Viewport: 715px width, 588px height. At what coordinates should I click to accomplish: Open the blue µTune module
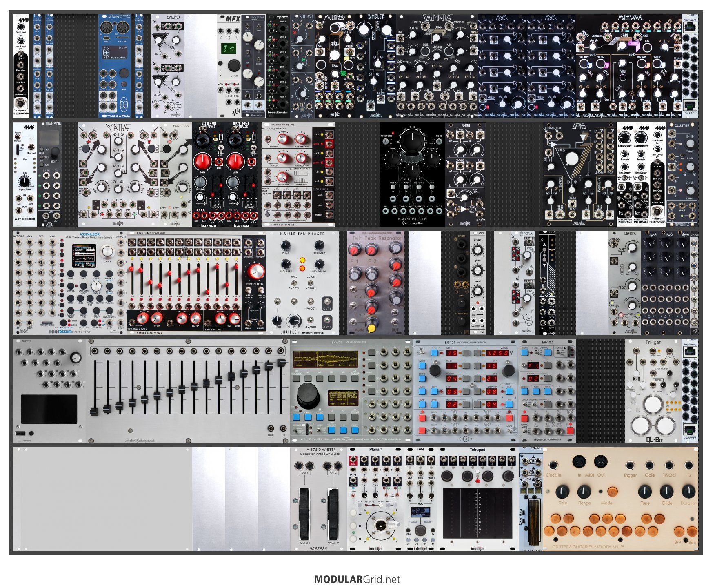pyautogui.click(x=117, y=67)
